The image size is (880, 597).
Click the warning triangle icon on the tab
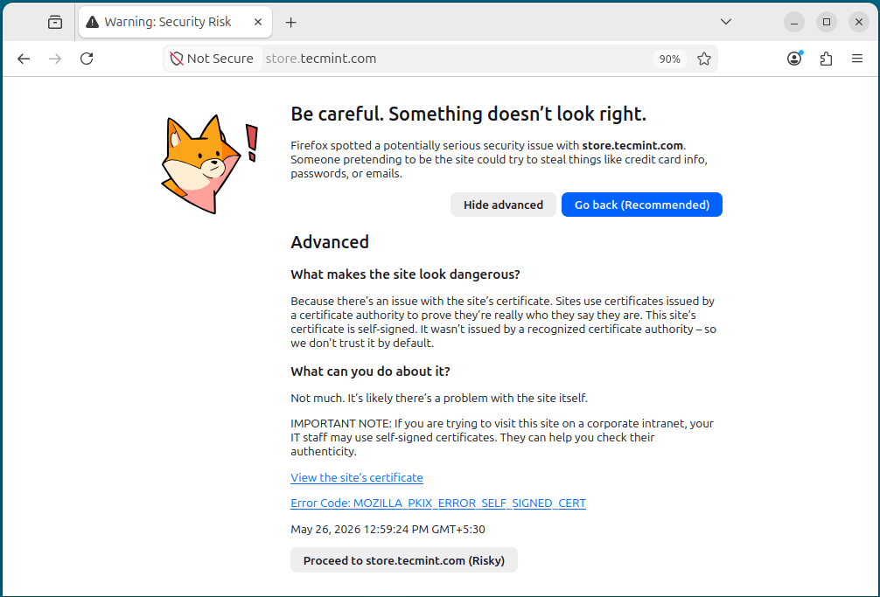(x=93, y=22)
